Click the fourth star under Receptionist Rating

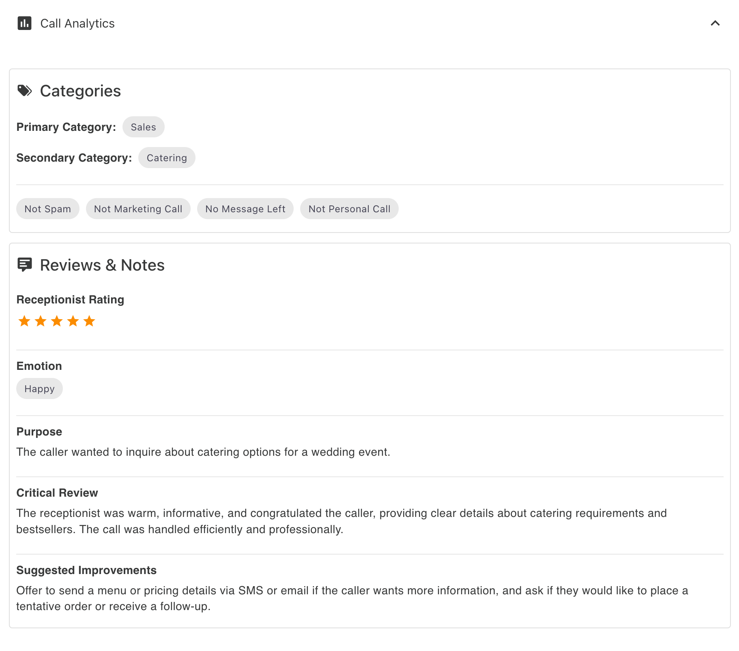pos(73,321)
